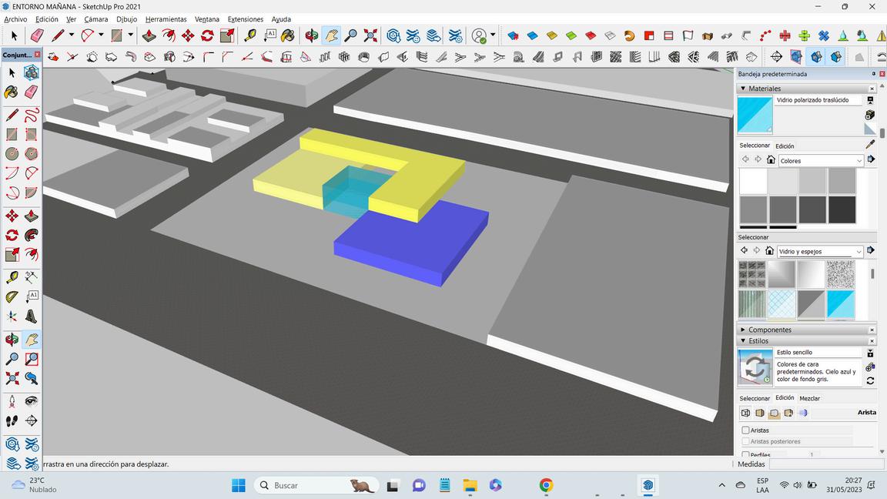Open the Modeling settings style button

coord(802,413)
